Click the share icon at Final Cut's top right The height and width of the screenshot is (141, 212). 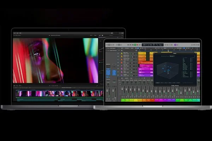click(x=122, y=33)
